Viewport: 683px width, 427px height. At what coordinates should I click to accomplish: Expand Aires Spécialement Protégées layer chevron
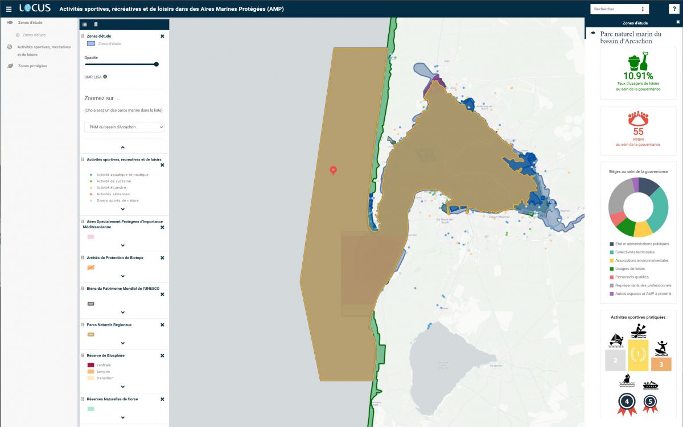pyautogui.click(x=123, y=245)
